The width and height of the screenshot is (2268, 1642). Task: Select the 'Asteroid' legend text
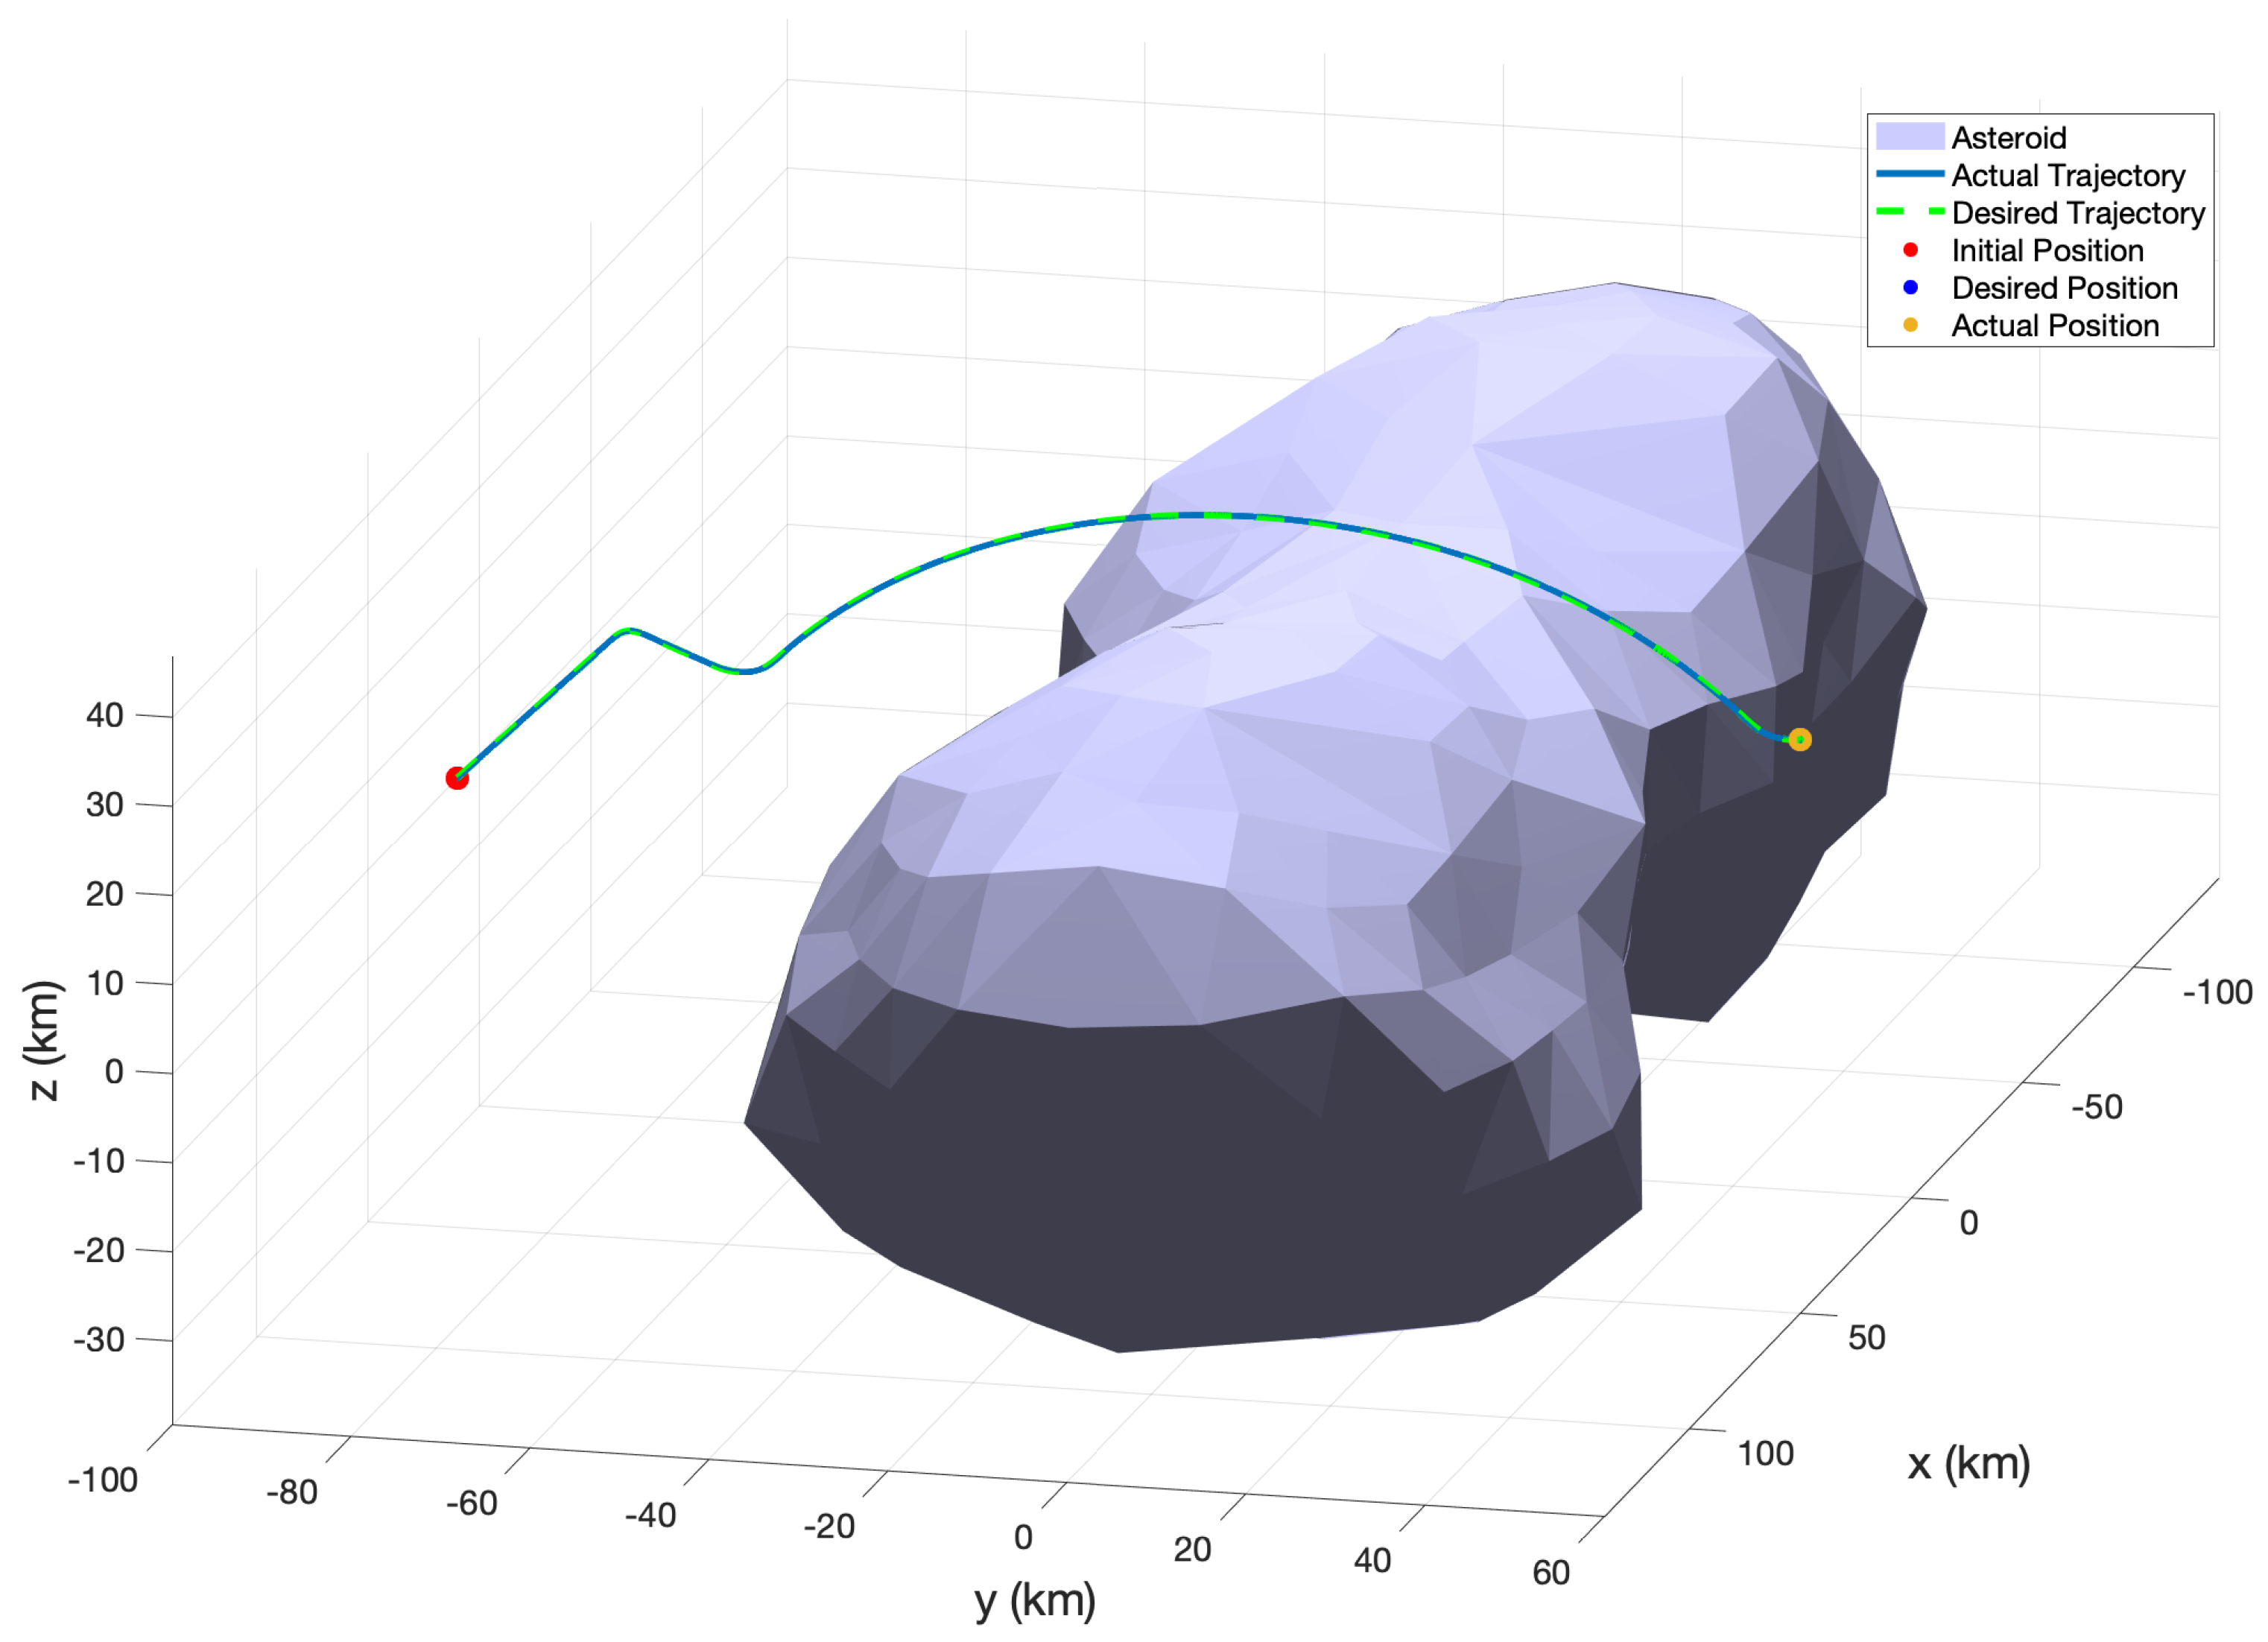pyautogui.click(x=2008, y=137)
